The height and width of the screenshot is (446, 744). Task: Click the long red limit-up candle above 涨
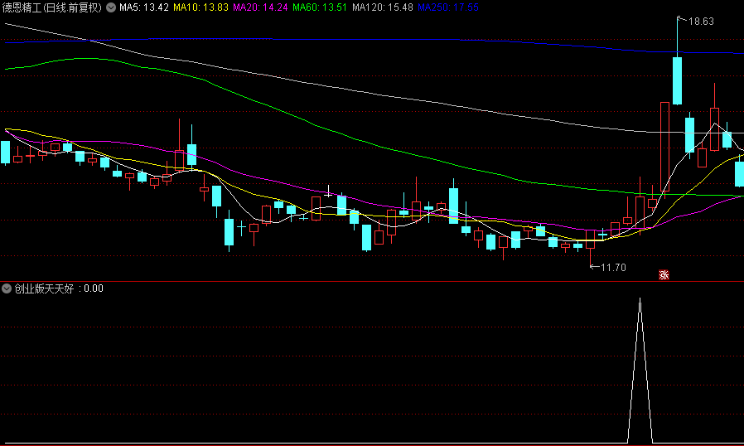coord(664,147)
